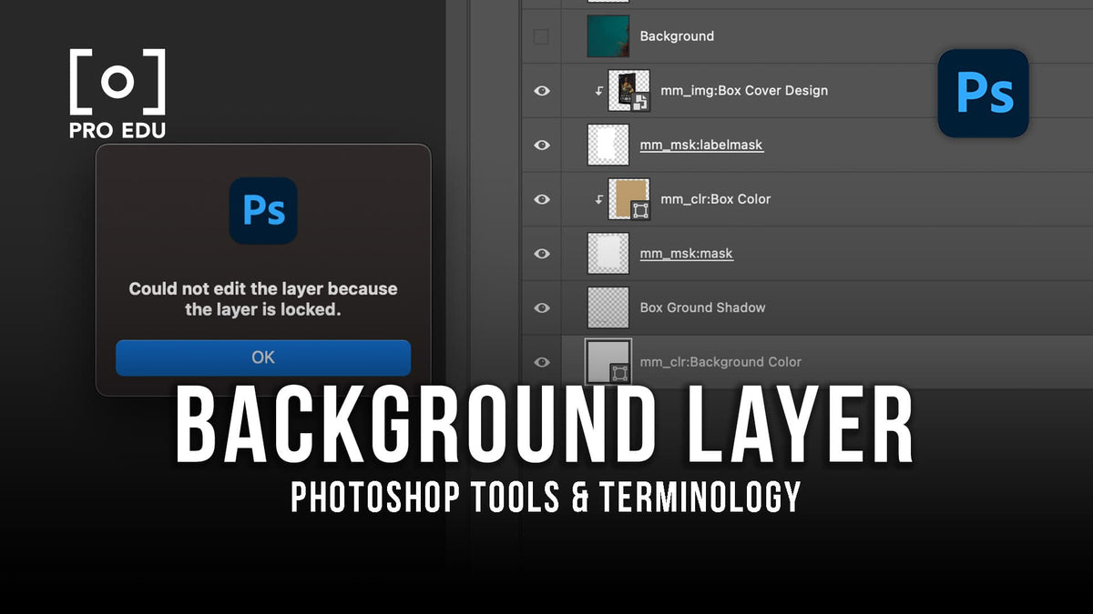Click the Photoshop icon in the top-right corner
The width and height of the screenshot is (1093, 614).
983,93
